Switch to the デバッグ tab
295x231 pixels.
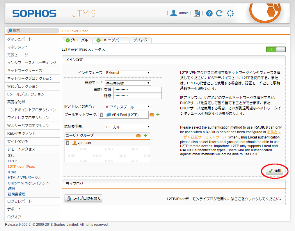click(x=141, y=40)
